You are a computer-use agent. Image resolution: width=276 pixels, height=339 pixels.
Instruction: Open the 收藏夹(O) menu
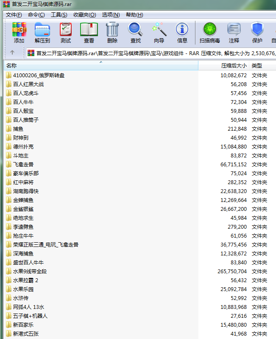85,15
